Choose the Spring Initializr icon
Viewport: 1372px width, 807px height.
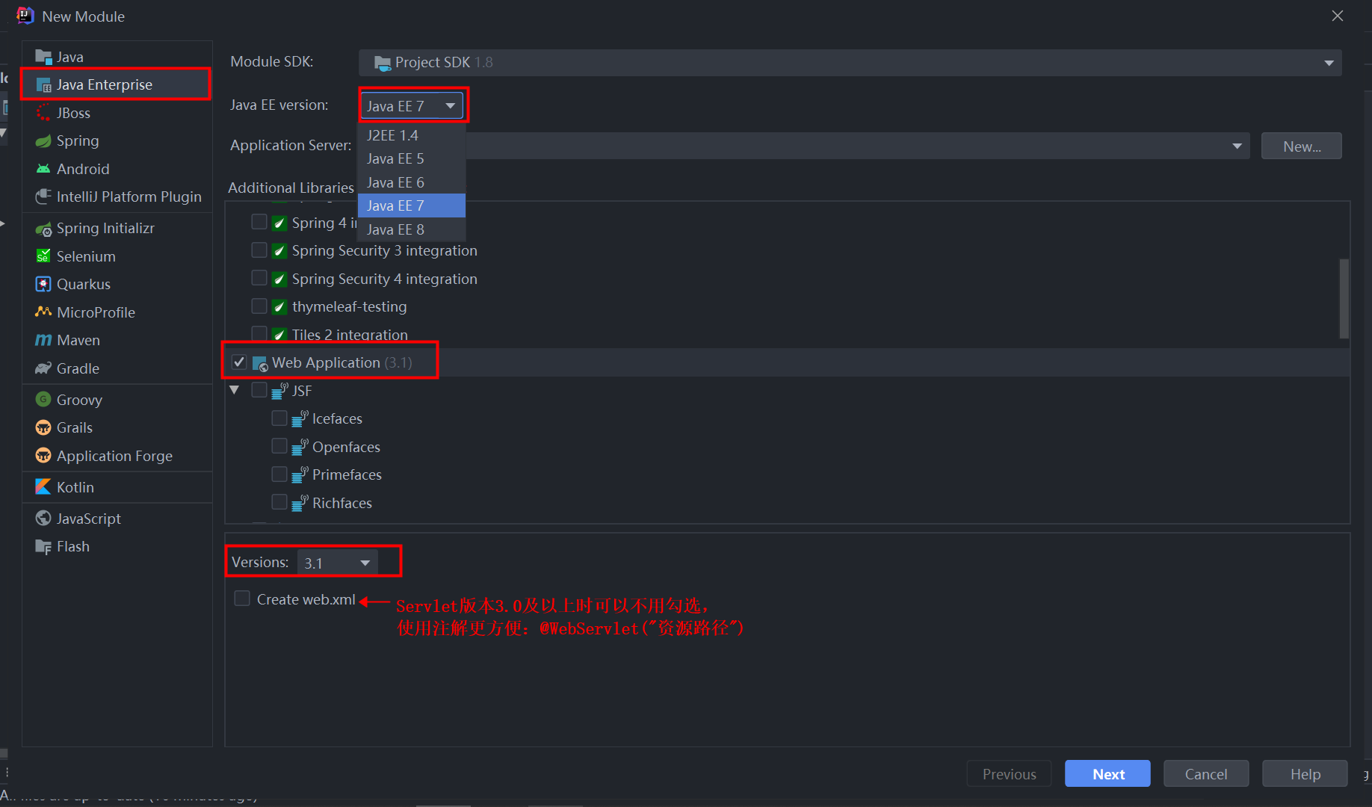pyautogui.click(x=43, y=229)
